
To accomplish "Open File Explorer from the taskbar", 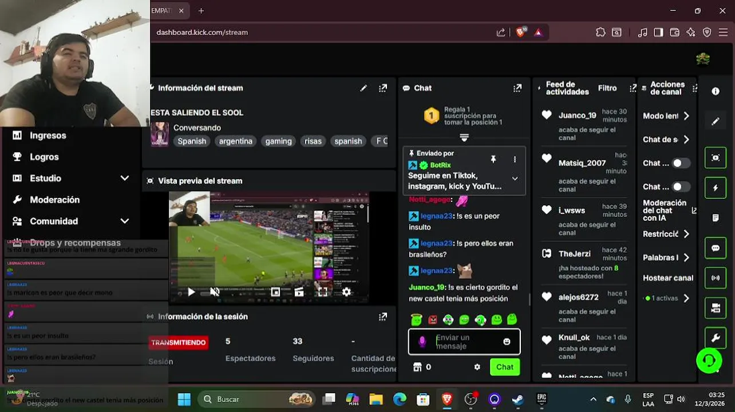I will [376, 399].
